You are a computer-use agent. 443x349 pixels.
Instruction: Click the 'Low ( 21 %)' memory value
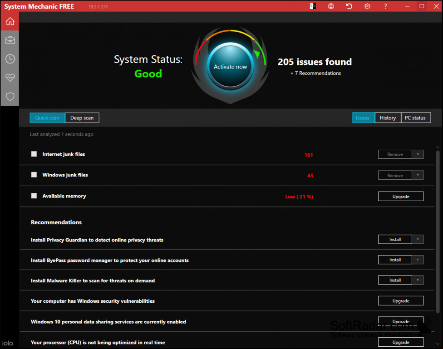[299, 197]
